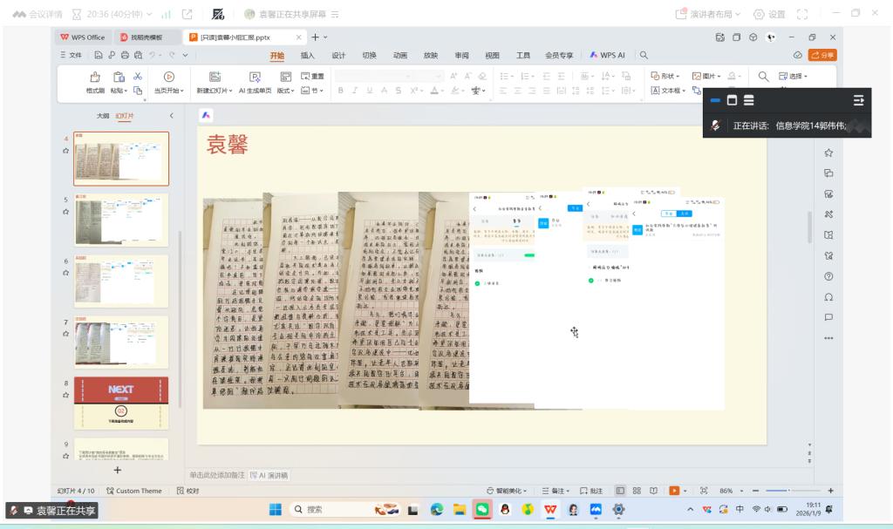Click the orange Share (分享) button
The height and width of the screenshot is (529, 893).
(x=822, y=55)
